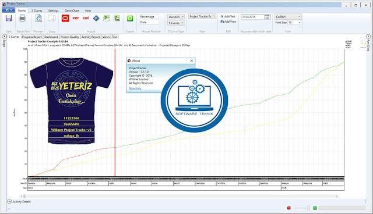Follow the More Info link in About
Viewport: 373px width, 214px height.
pyautogui.click(x=135, y=88)
